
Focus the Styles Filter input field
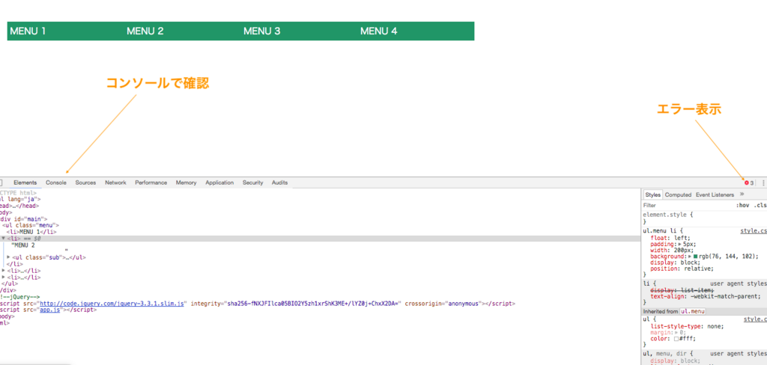click(x=688, y=206)
